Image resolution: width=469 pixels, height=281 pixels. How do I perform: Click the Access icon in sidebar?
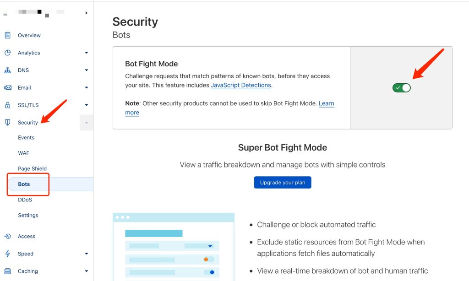tap(7, 236)
